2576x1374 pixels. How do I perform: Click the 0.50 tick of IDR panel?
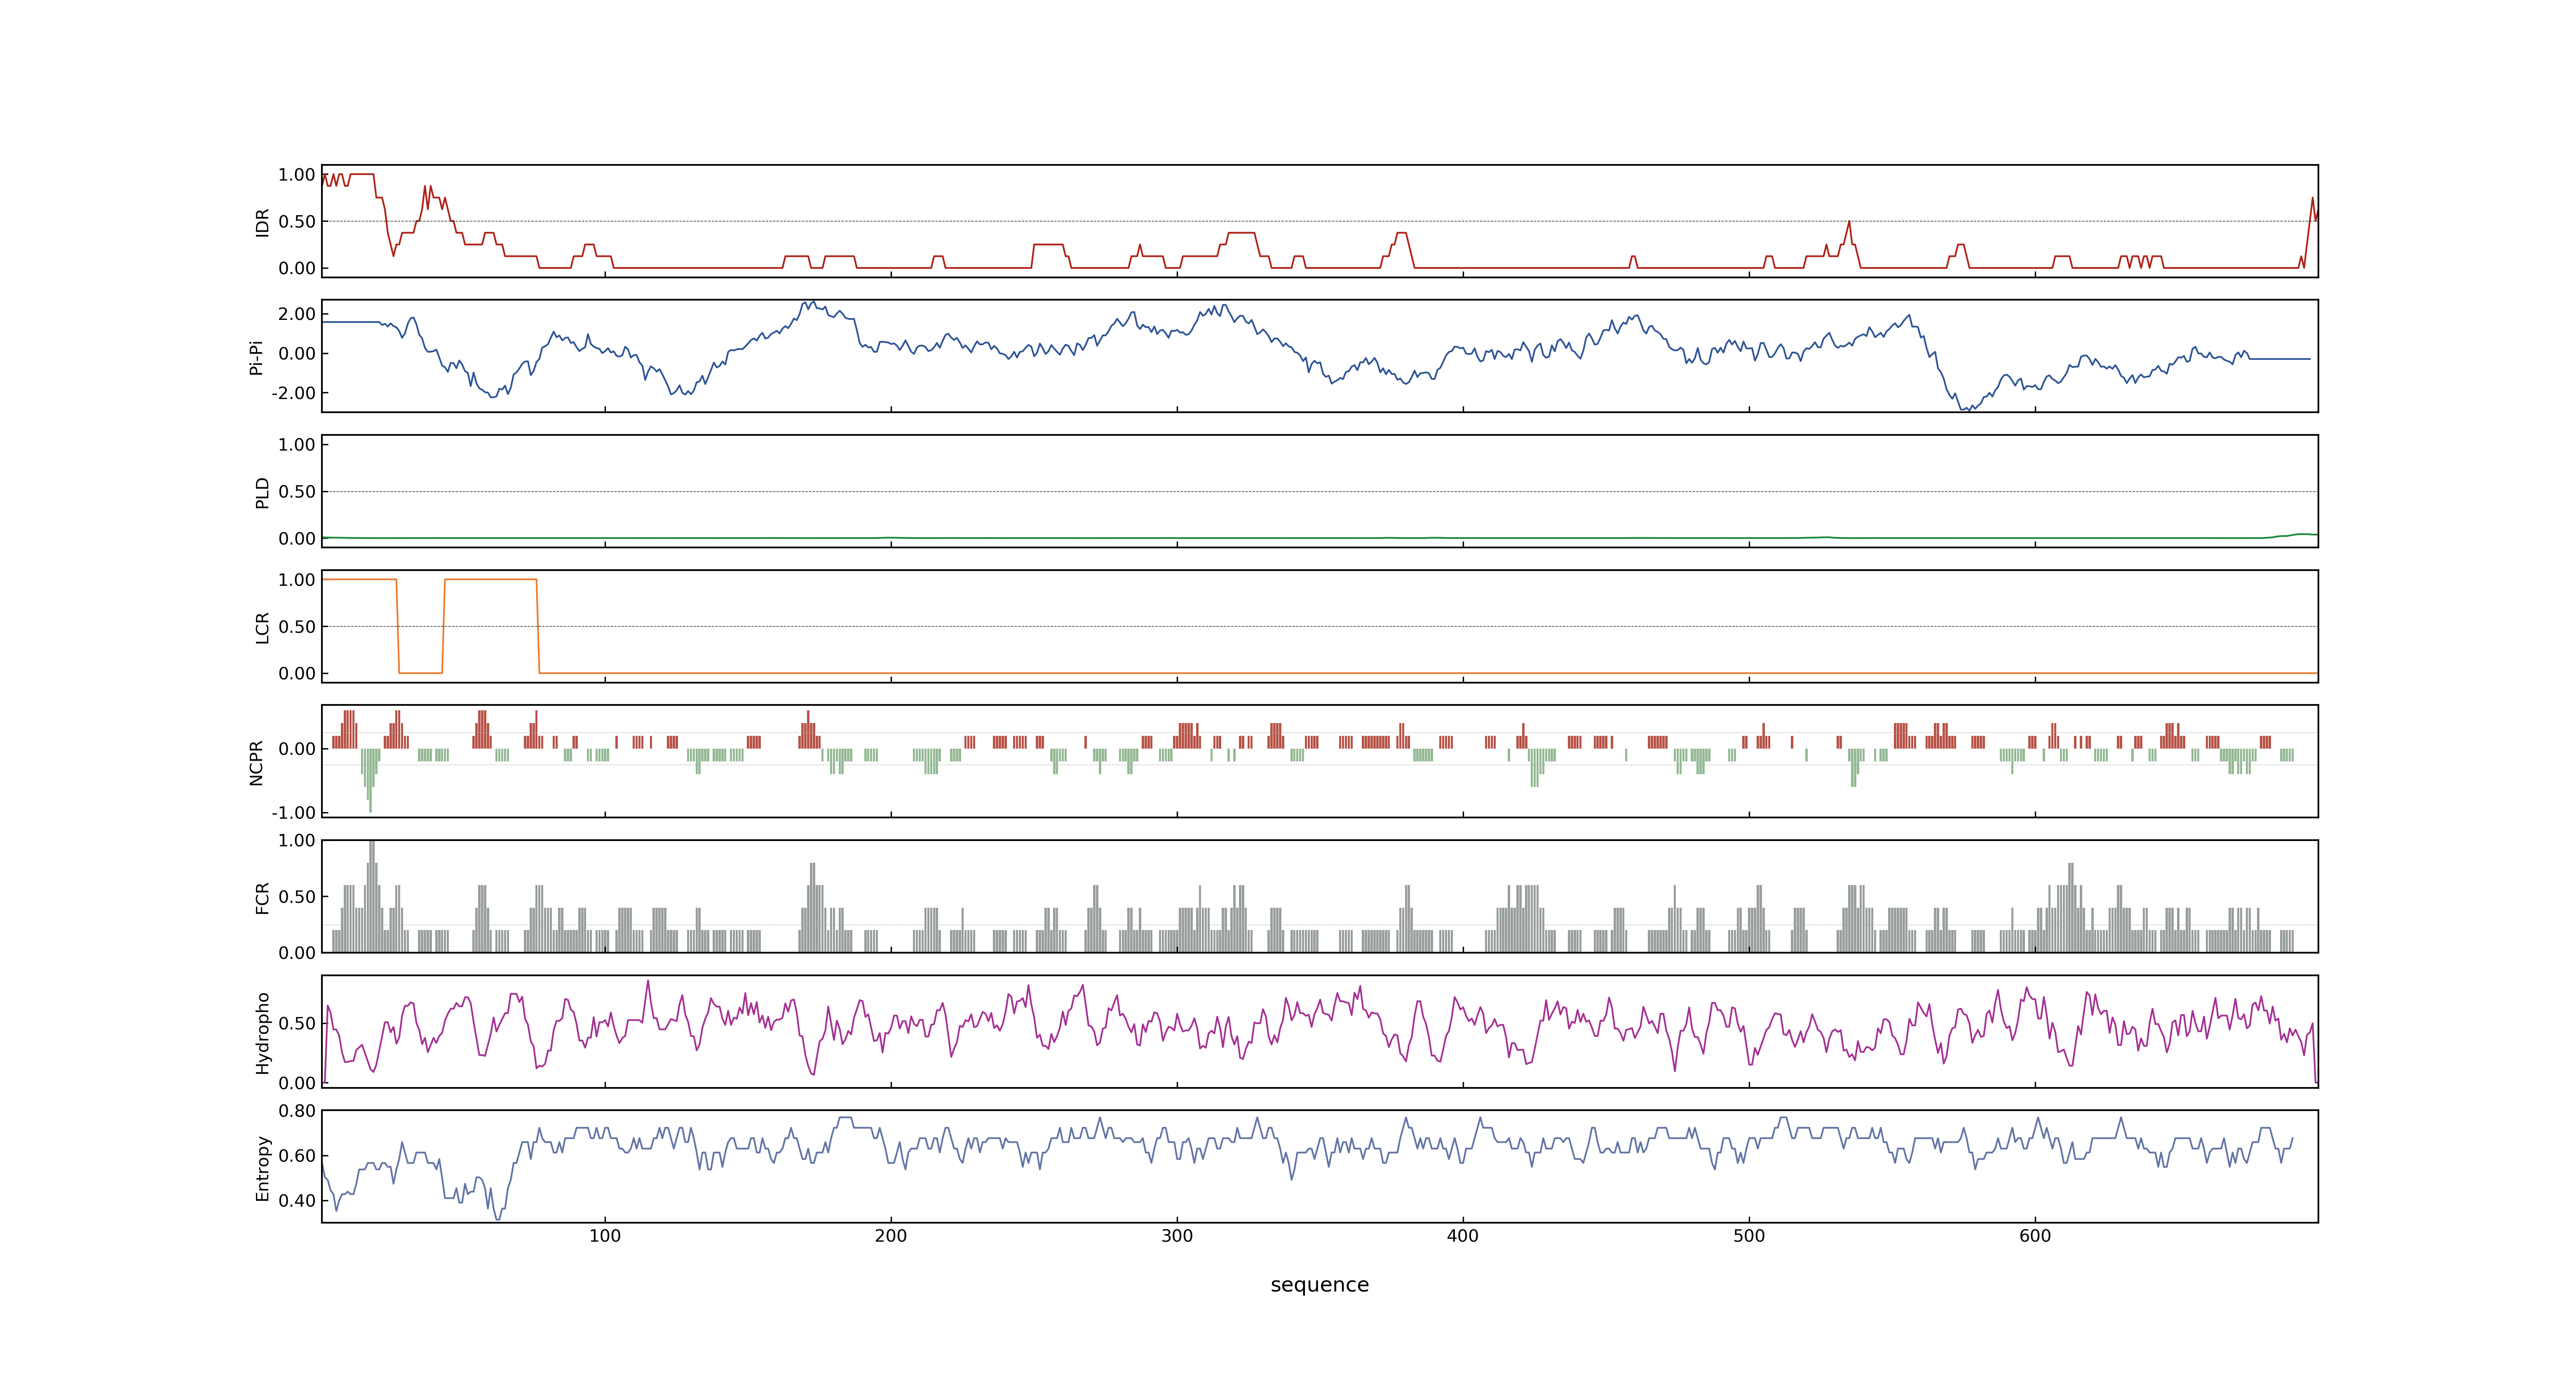click(297, 222)
